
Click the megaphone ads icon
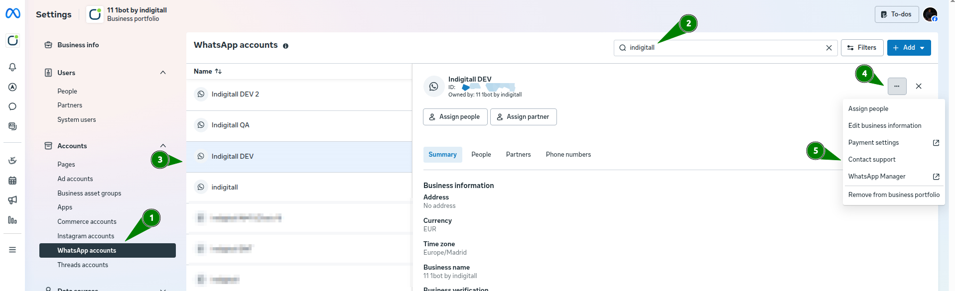pos(12,200)
